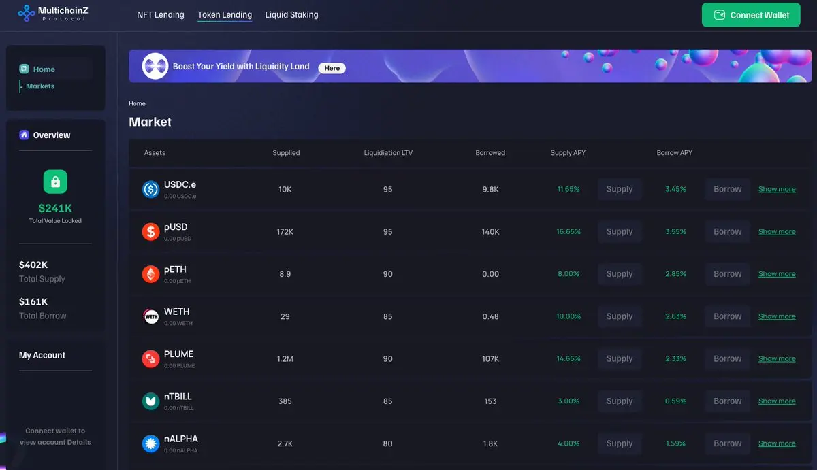Supply pUSD asset

(x=620, y=231)
